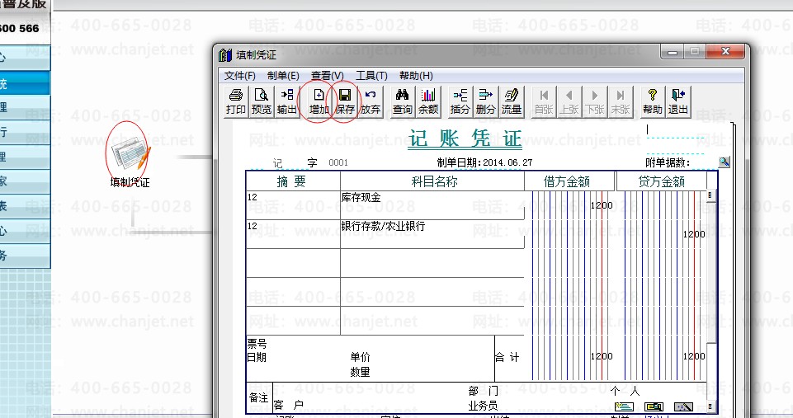
Task: Click the gray wand icon at voucher bottom
Action: (x=683, y=406)
